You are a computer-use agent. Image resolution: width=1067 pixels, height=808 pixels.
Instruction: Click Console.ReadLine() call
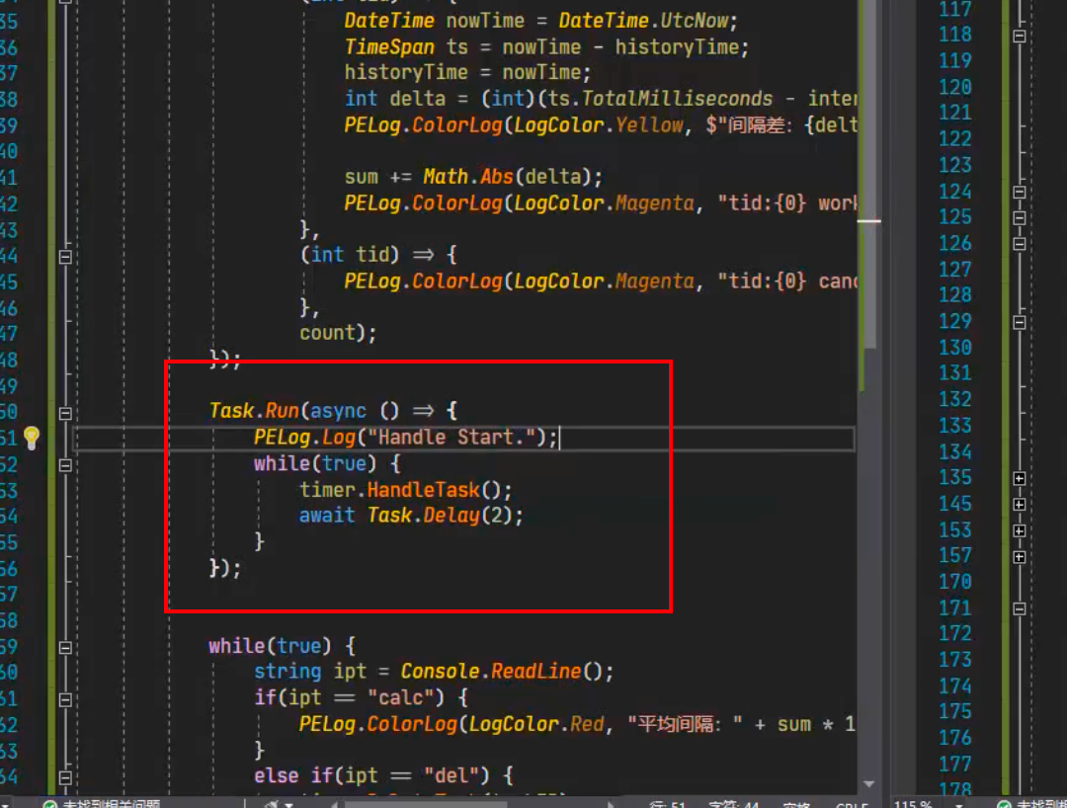(x=502, y=672)
